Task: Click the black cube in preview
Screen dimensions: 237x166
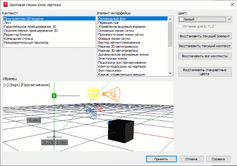Action: [x=121, y=131]
